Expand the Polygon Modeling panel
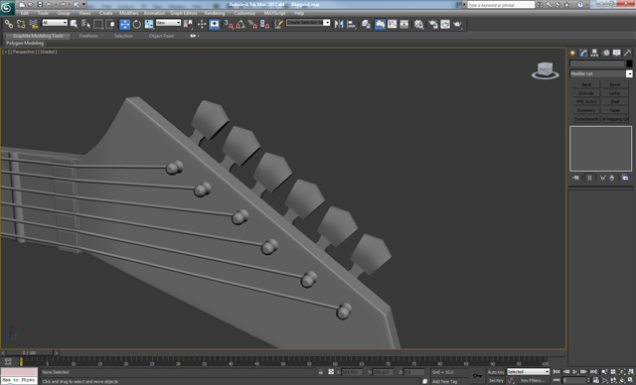The width and height of the screenshot is (636, 385). coord(25,43)
